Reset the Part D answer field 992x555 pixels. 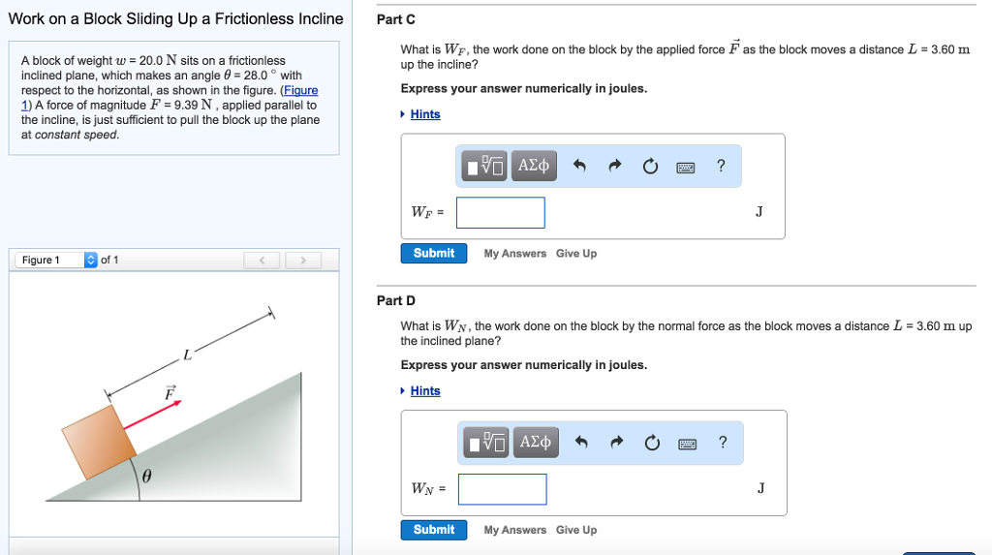(651, 443)
